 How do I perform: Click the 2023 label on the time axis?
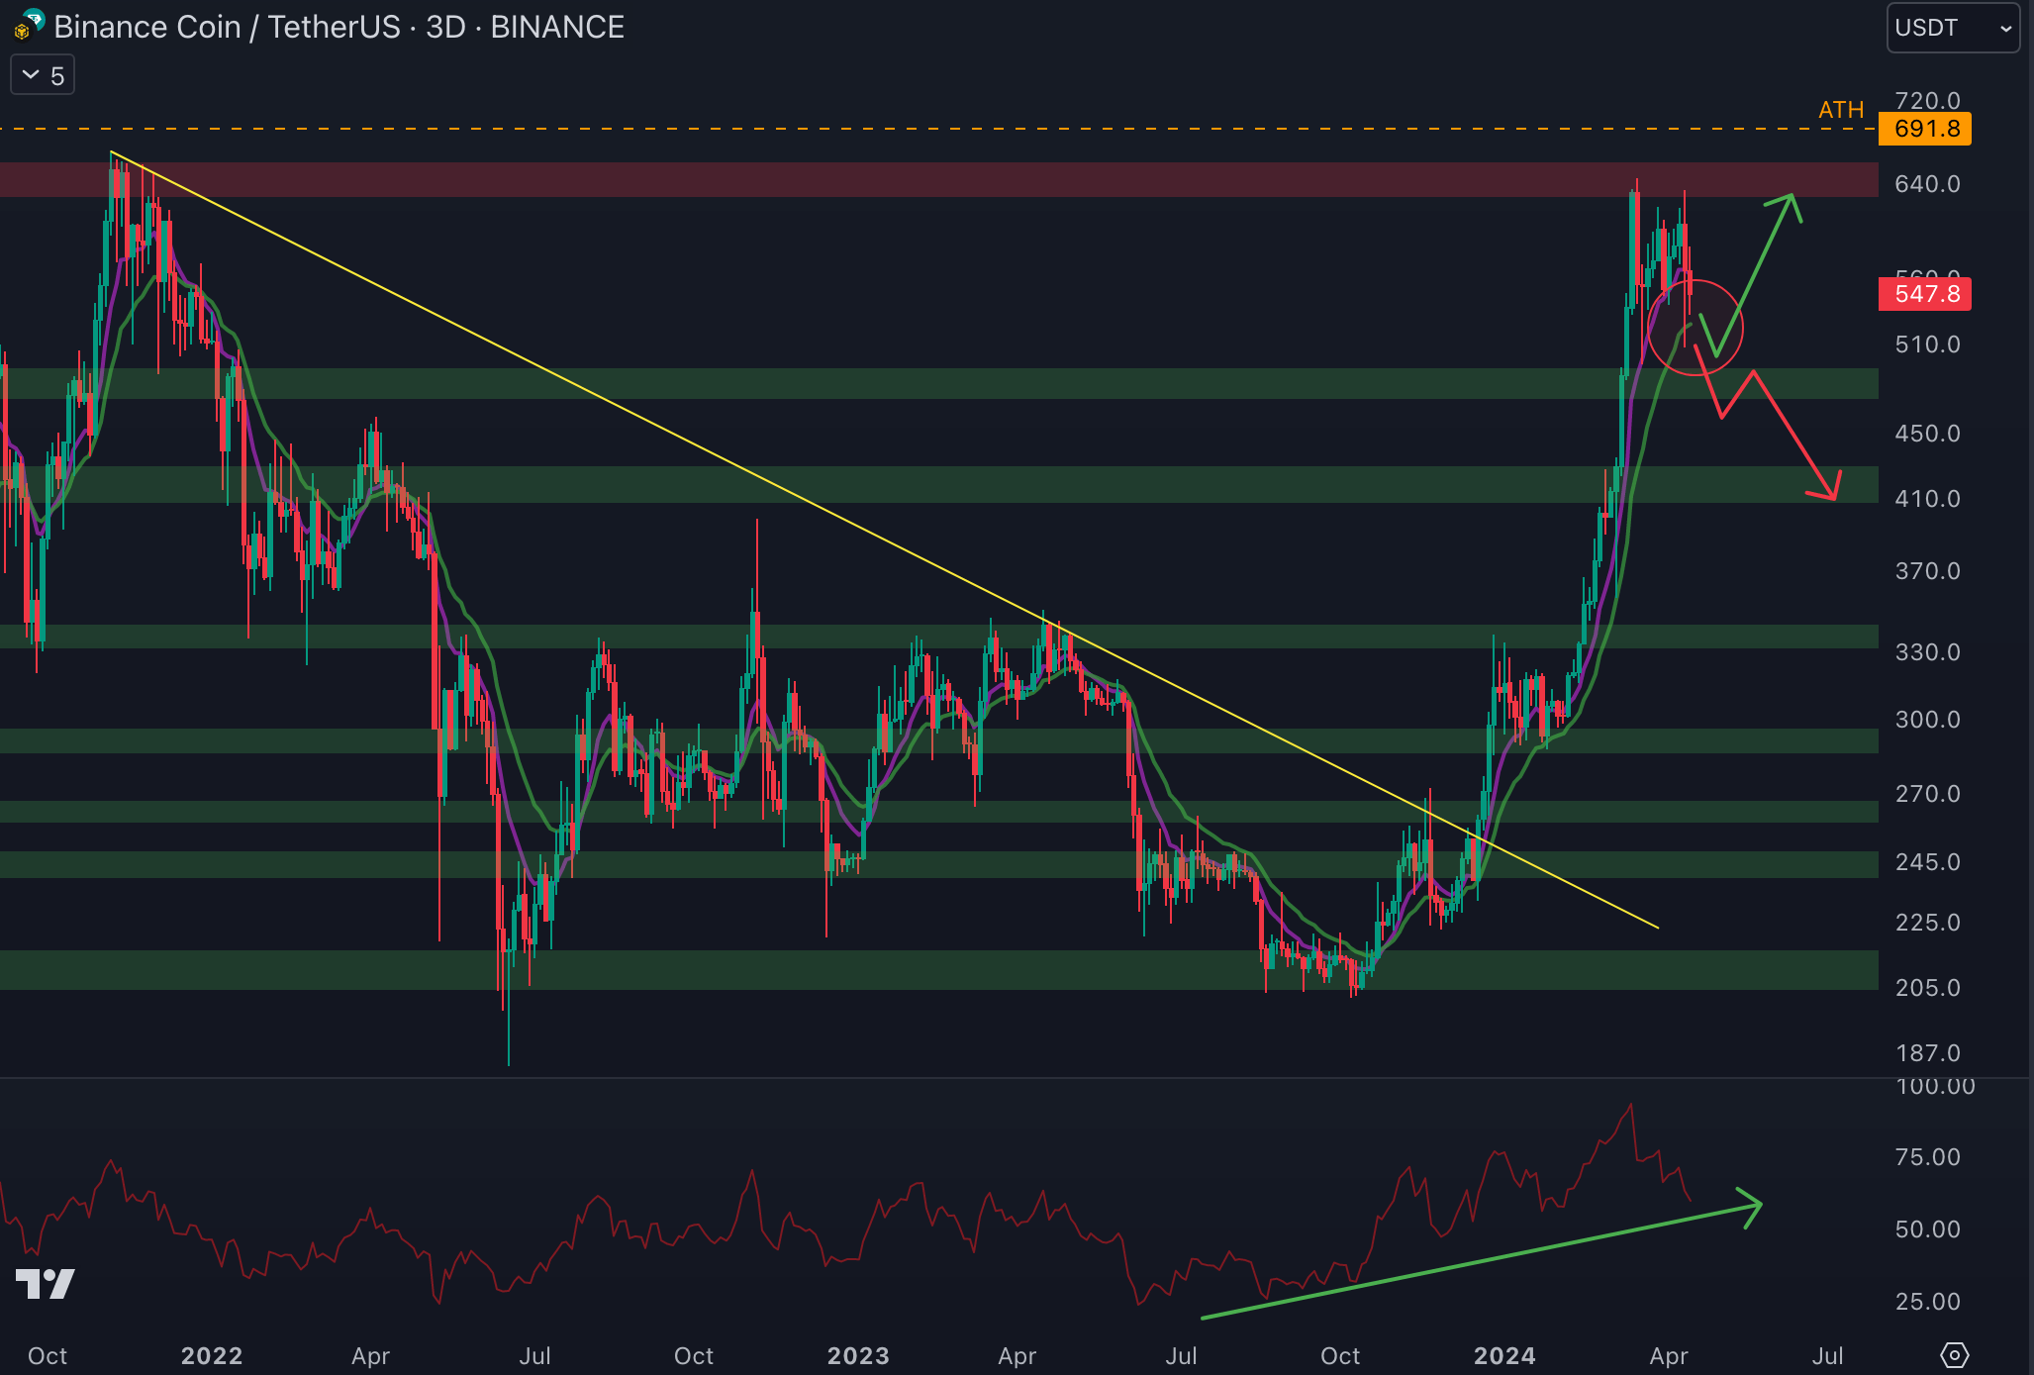point(857,1355)
